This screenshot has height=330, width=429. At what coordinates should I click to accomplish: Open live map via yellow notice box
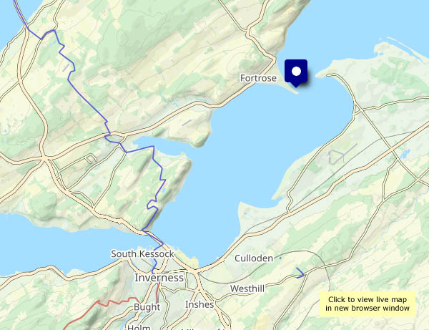tap(368, 304)
